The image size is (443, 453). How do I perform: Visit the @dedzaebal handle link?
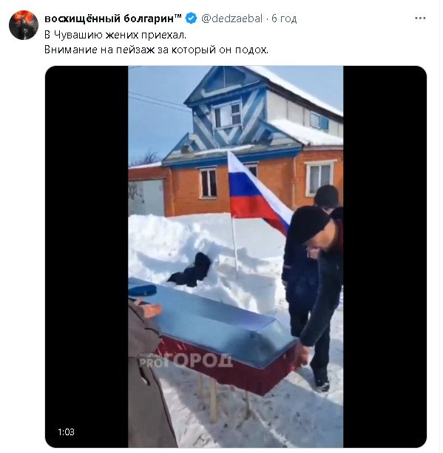(231, 19)
